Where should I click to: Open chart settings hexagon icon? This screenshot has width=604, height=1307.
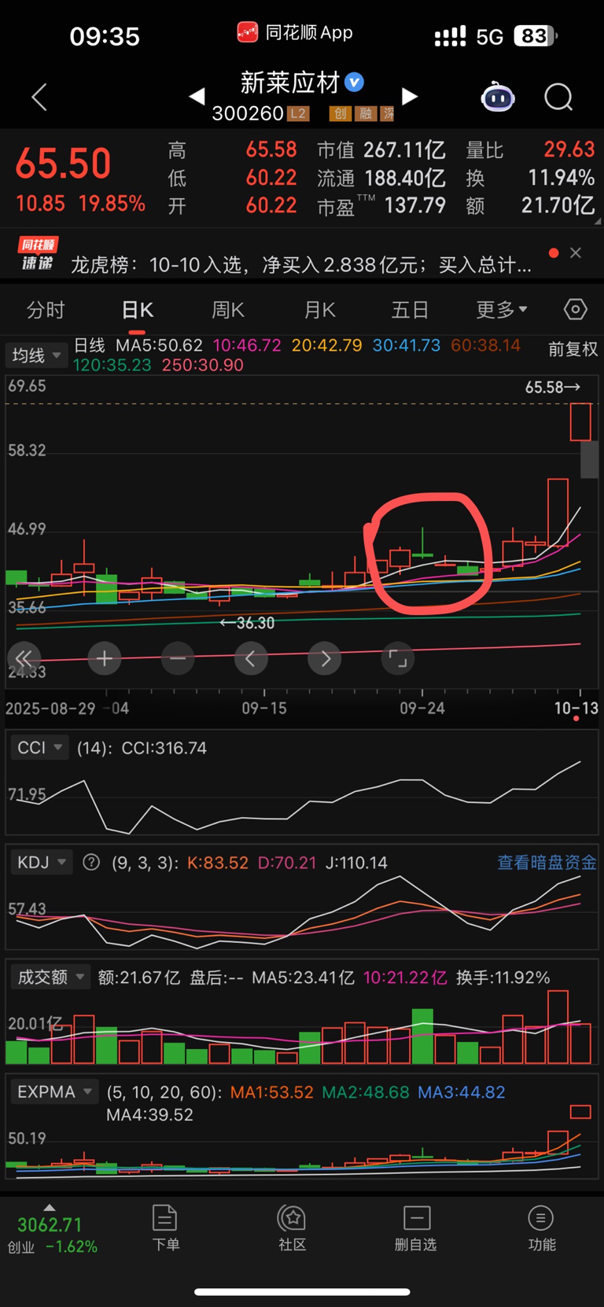tap(576, 310)
